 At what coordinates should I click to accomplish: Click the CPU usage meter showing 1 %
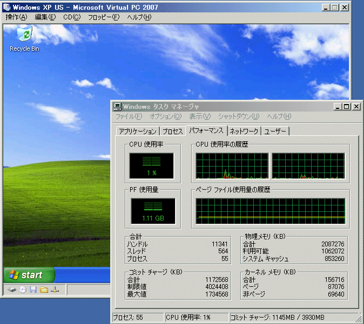click(151, 166)
